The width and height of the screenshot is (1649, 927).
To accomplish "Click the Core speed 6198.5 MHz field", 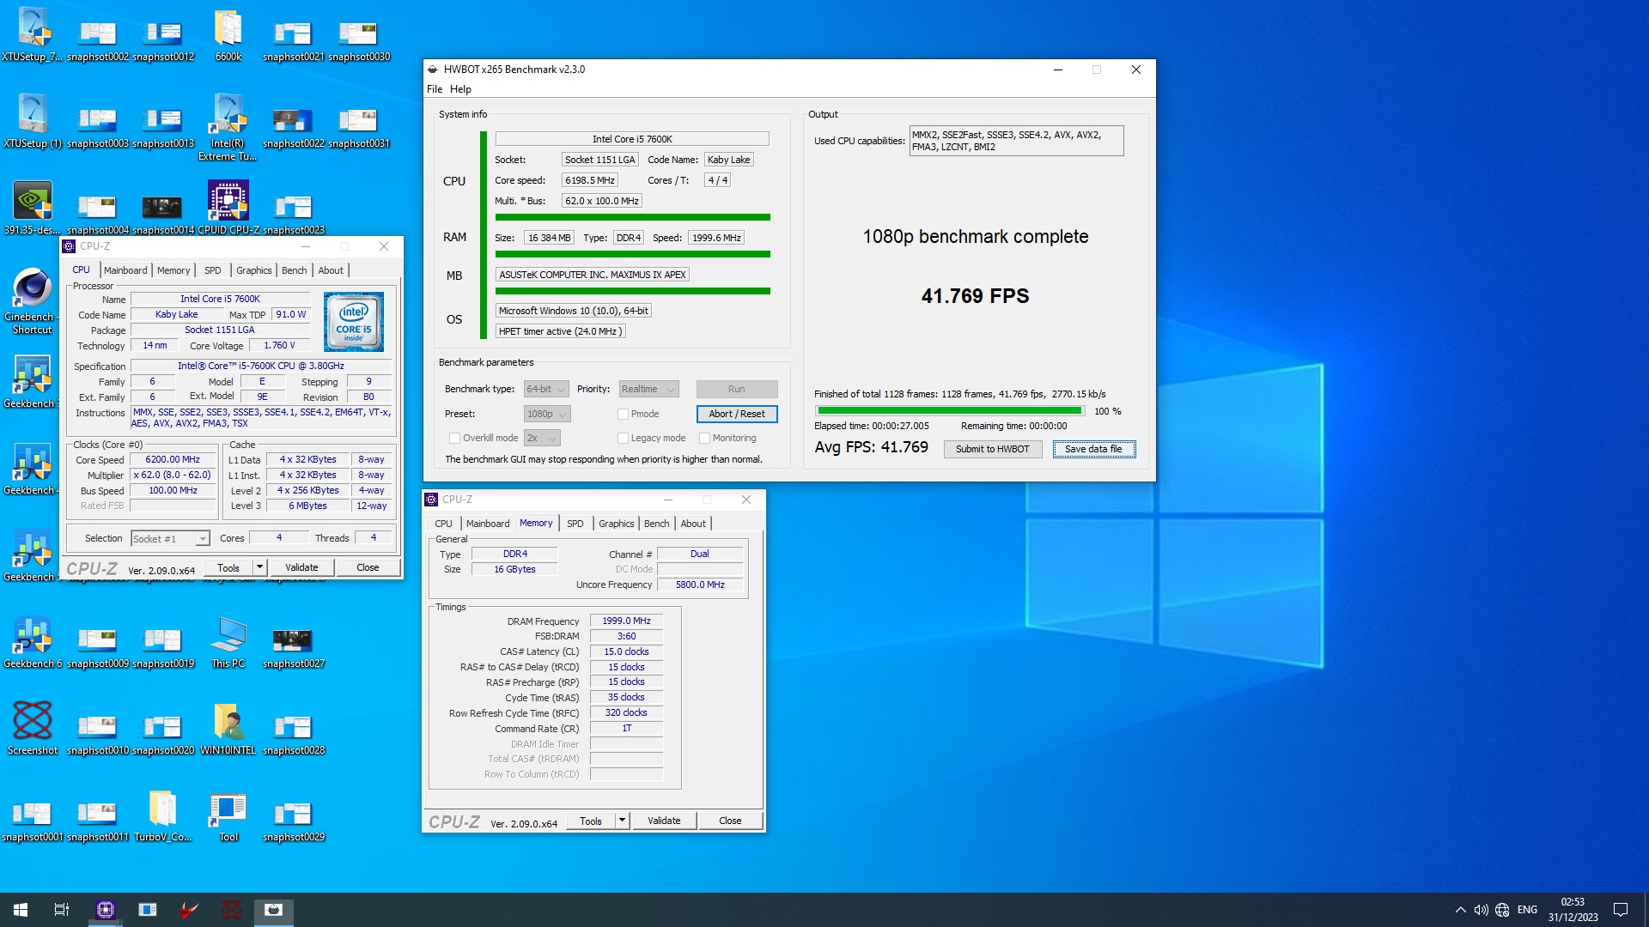I will pos(589,180).
